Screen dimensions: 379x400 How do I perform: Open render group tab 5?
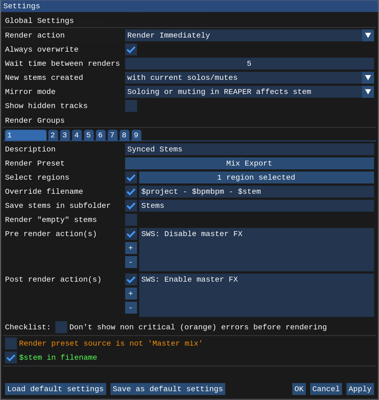click(x=89, y=135)
